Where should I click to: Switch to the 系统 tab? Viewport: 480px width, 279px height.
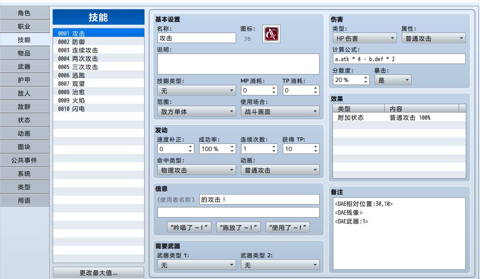(25, 174)
